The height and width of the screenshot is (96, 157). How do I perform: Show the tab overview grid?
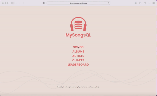[x=154, y=3]
